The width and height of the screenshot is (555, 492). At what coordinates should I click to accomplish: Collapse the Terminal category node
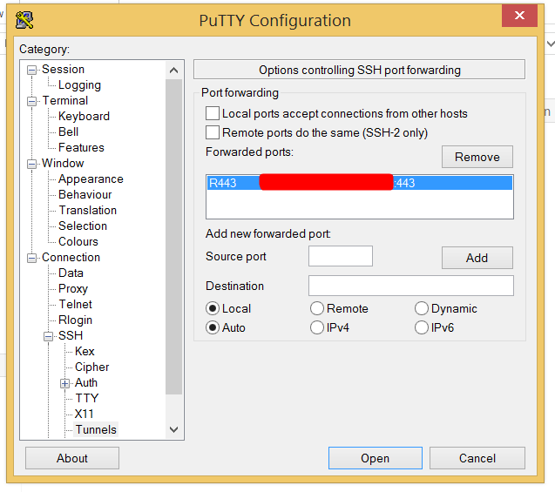pyautogui.click(x=32, y=101)
